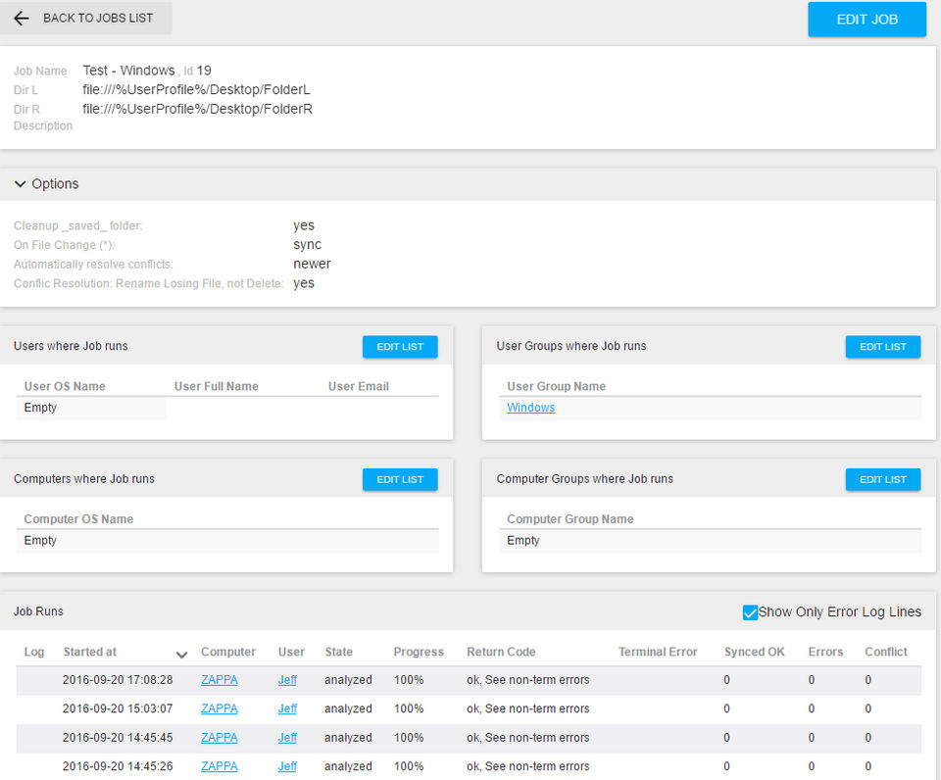
Task: Click the Computer OS Name header
Action: [78, 519]
